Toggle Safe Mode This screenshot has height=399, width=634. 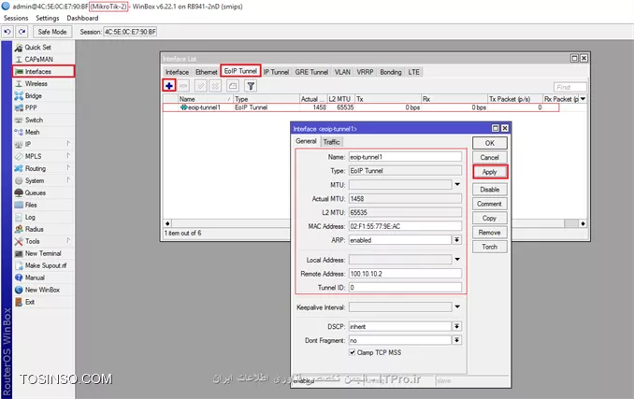click(x=52, y=32)
